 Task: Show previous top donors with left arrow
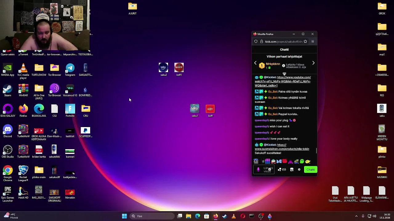click(255, 63)
